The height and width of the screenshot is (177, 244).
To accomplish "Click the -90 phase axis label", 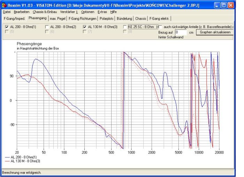I will pyautogui.click(x=12, y=125).
